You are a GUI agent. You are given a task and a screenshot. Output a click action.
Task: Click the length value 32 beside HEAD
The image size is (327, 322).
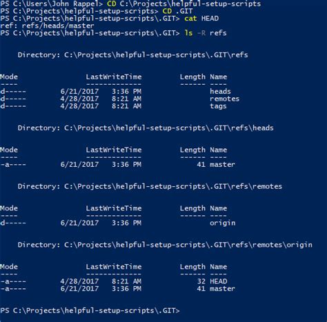coord(201,281)
